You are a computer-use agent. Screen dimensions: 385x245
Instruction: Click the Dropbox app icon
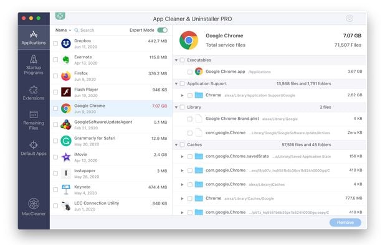(x=66, y=44)
